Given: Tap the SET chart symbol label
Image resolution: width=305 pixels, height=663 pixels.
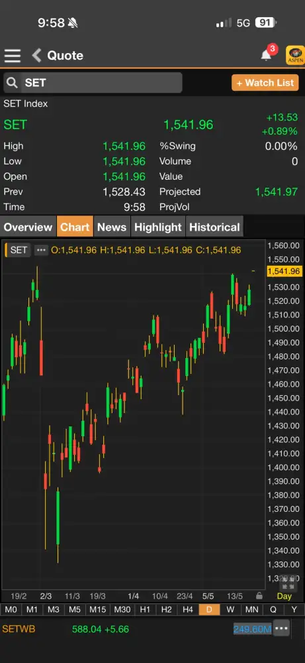Looking at the screenshot, I should tap(19, 250).
